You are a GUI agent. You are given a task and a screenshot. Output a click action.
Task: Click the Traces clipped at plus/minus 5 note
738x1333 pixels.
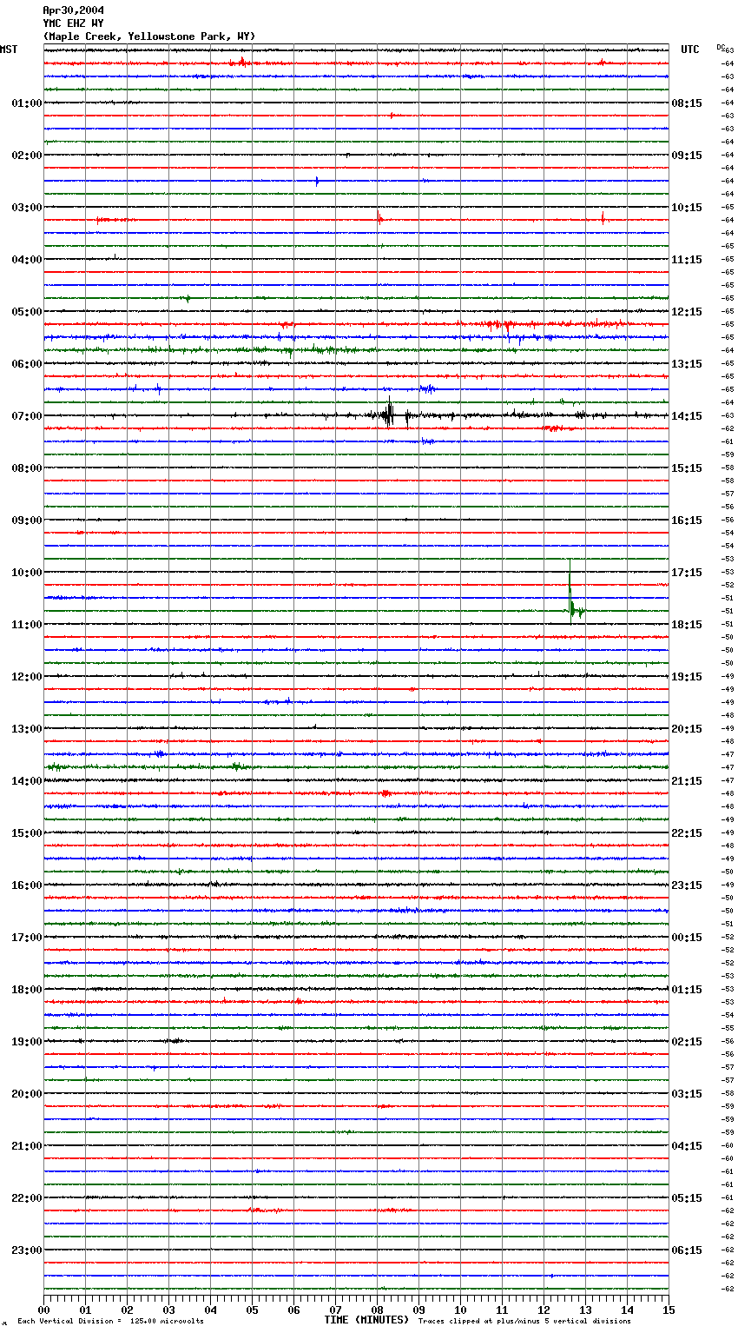click(x=524, y=1321)
